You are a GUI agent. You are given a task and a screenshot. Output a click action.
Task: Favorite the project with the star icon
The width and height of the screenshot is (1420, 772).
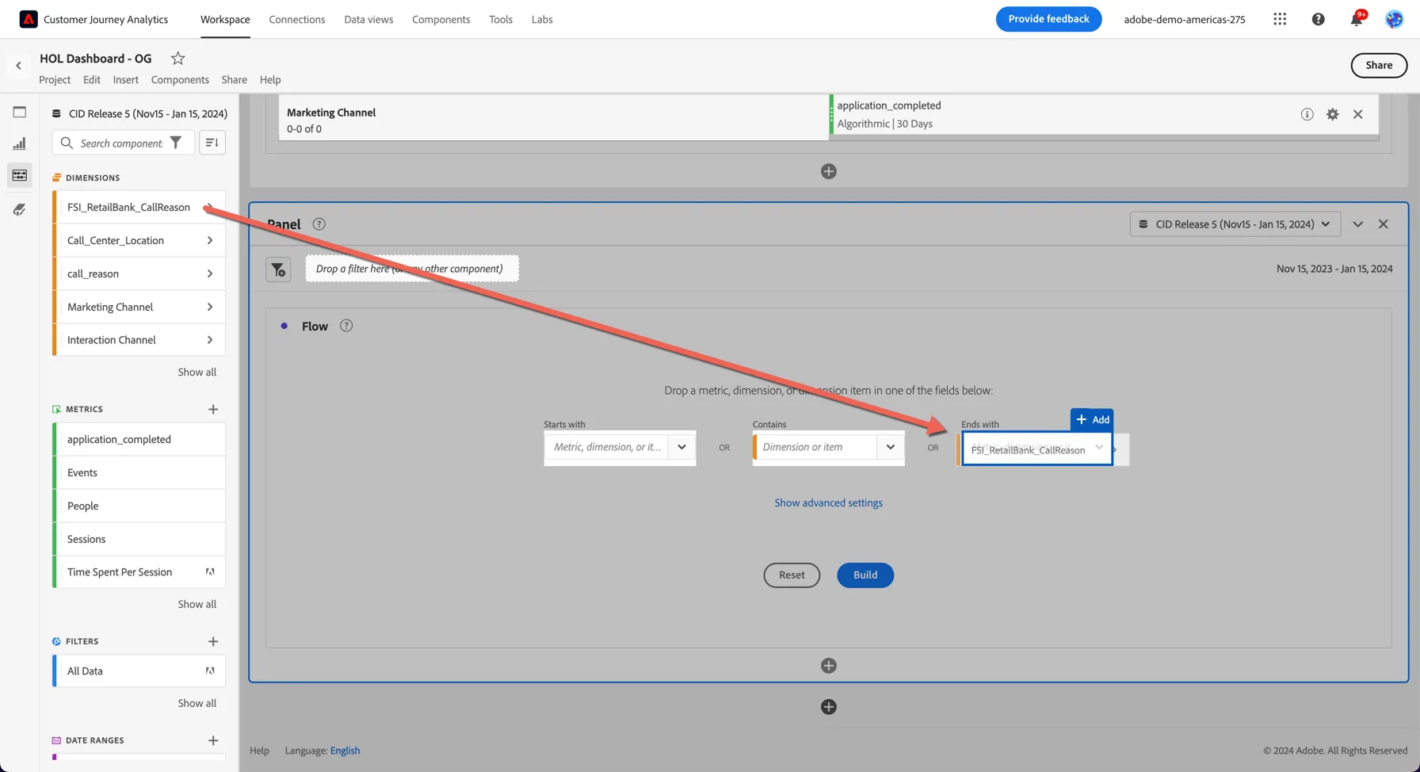pos(177,58)
